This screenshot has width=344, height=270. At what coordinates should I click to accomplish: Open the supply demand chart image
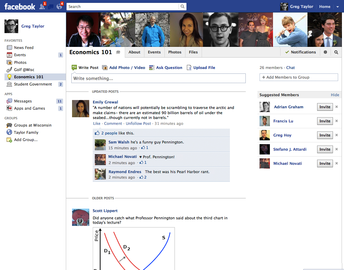(x=134, y=249)
